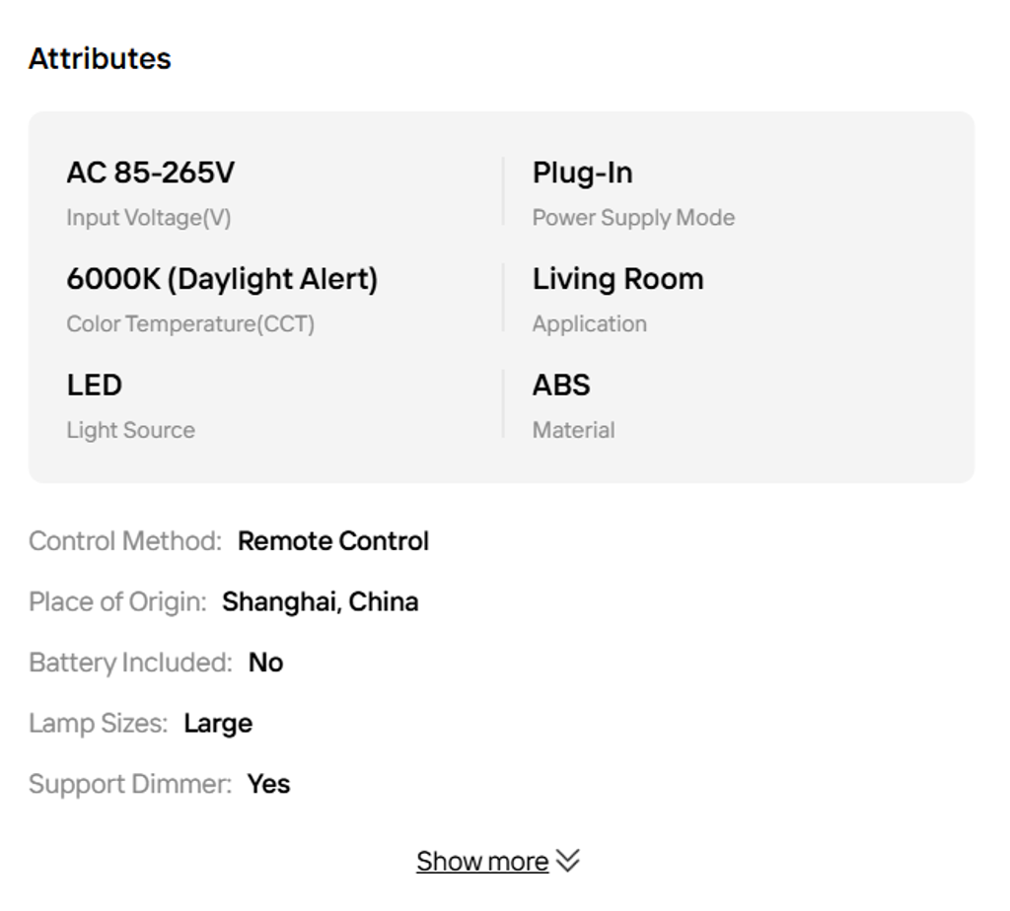Select the Living Room application value
The height and width of the screenshot is (911, 1010).
coord(617,279)
